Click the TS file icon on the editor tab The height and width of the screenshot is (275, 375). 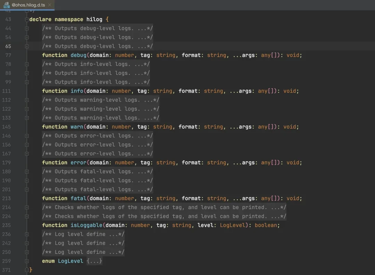[6, 5]
